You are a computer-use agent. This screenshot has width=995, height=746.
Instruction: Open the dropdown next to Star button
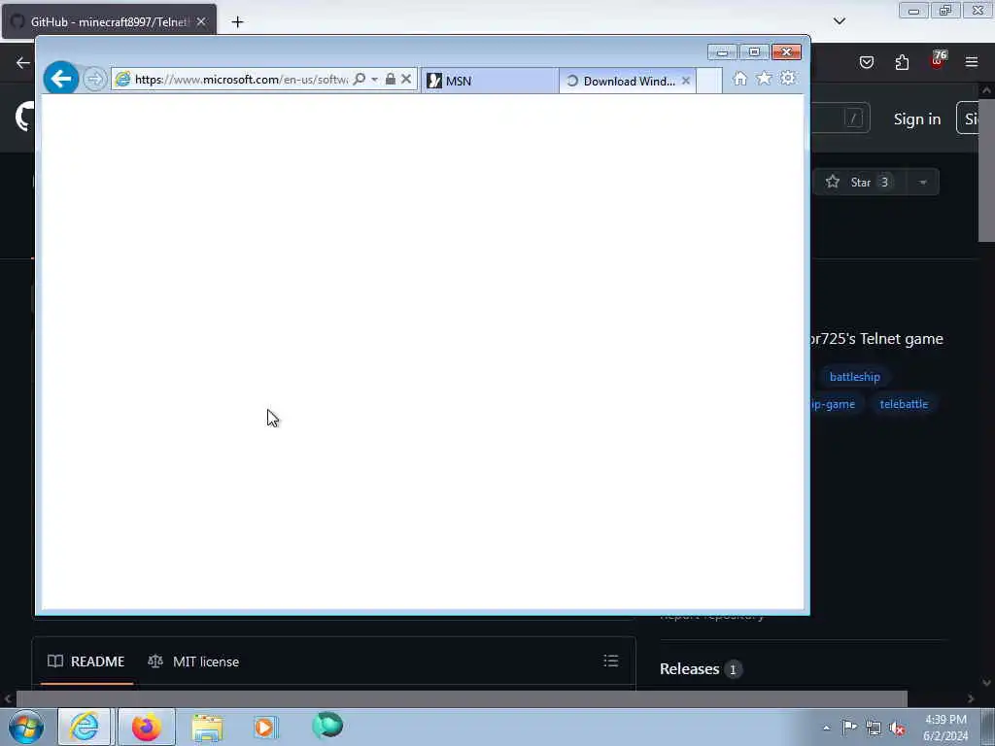[x=923, y=182]
